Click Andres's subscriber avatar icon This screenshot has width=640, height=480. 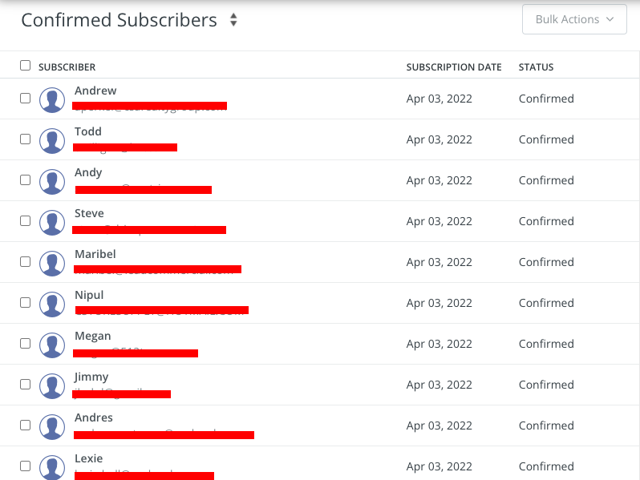[x=52, y=426]
